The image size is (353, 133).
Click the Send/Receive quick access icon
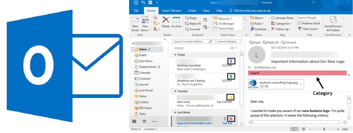(136, 2)
